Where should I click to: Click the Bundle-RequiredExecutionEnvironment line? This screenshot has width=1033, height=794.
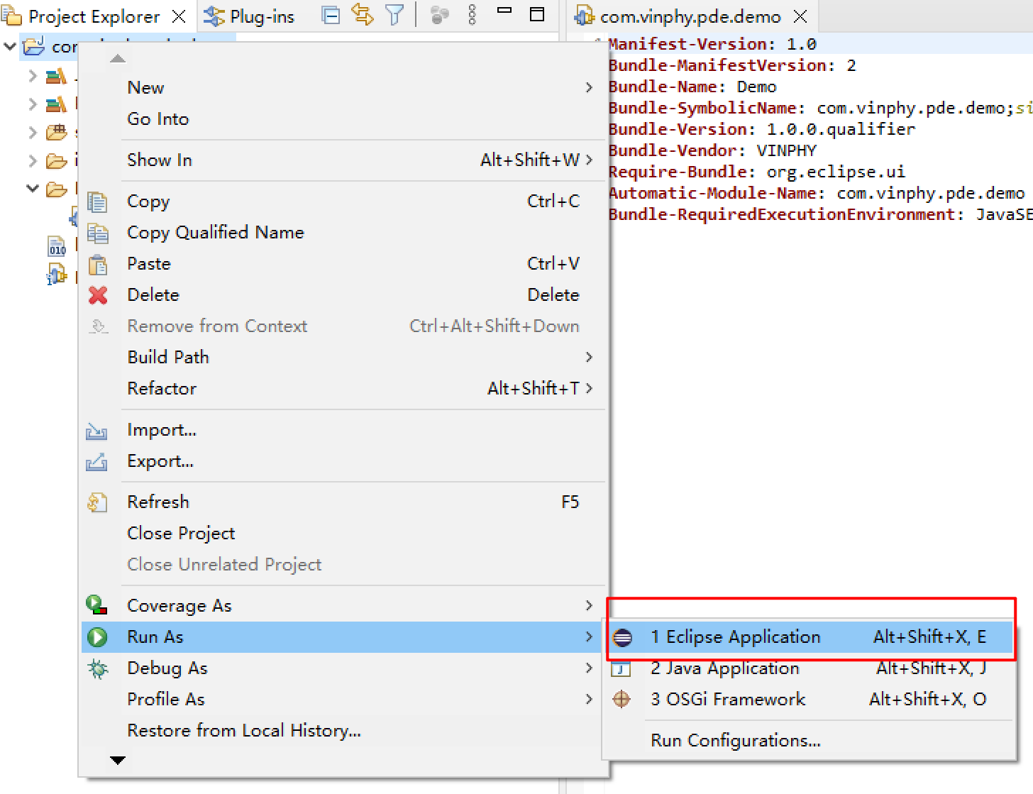tap(820, 214)
